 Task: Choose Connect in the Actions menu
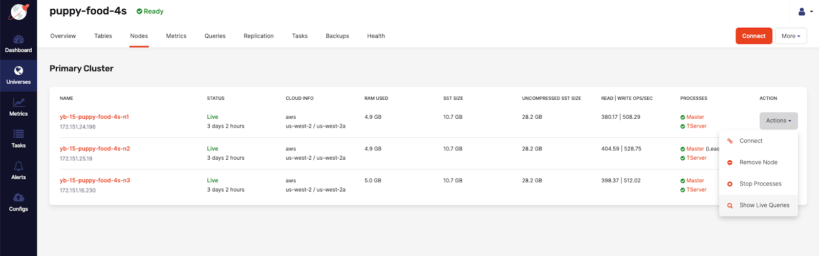click(x=751, y=141)
